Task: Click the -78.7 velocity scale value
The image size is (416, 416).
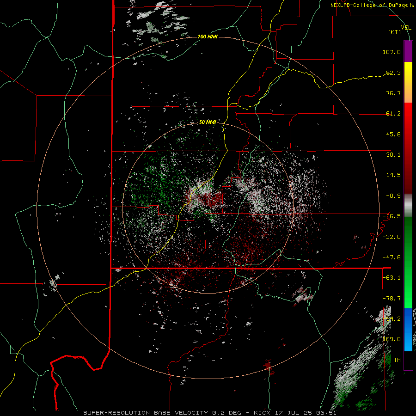Action: [x=392, y=299]
